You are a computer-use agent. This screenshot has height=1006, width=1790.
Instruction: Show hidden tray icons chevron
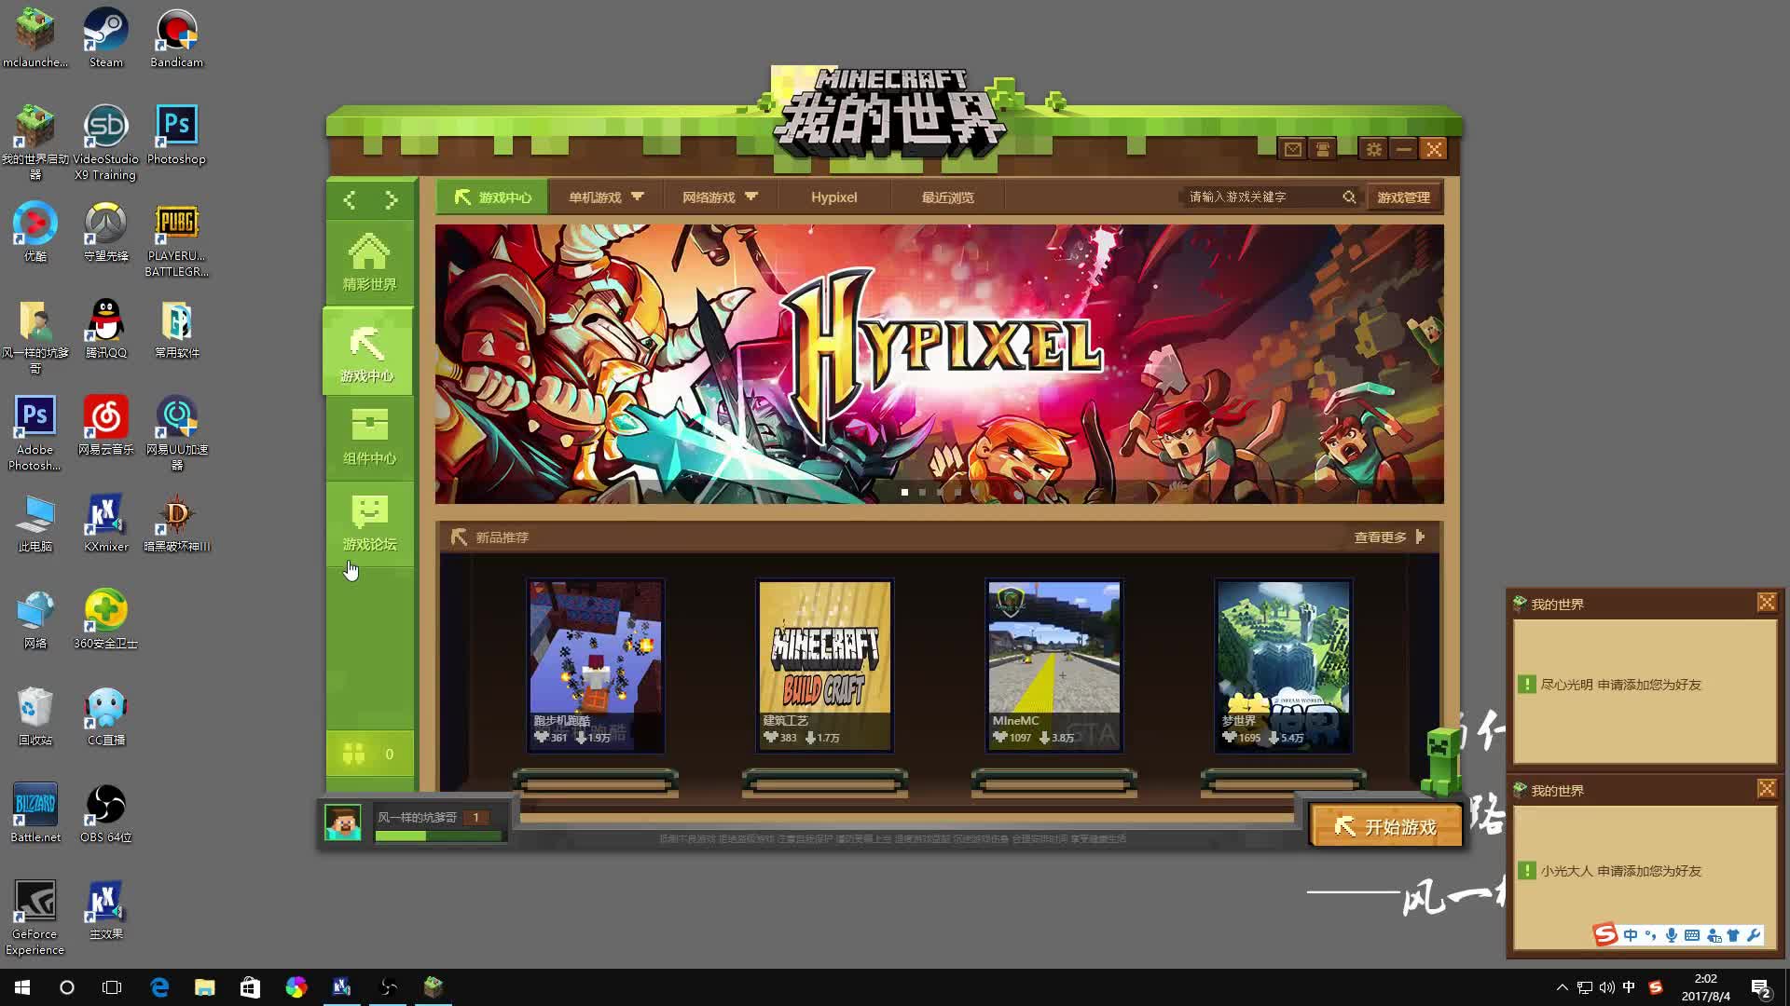click(x=1562, y=987)
